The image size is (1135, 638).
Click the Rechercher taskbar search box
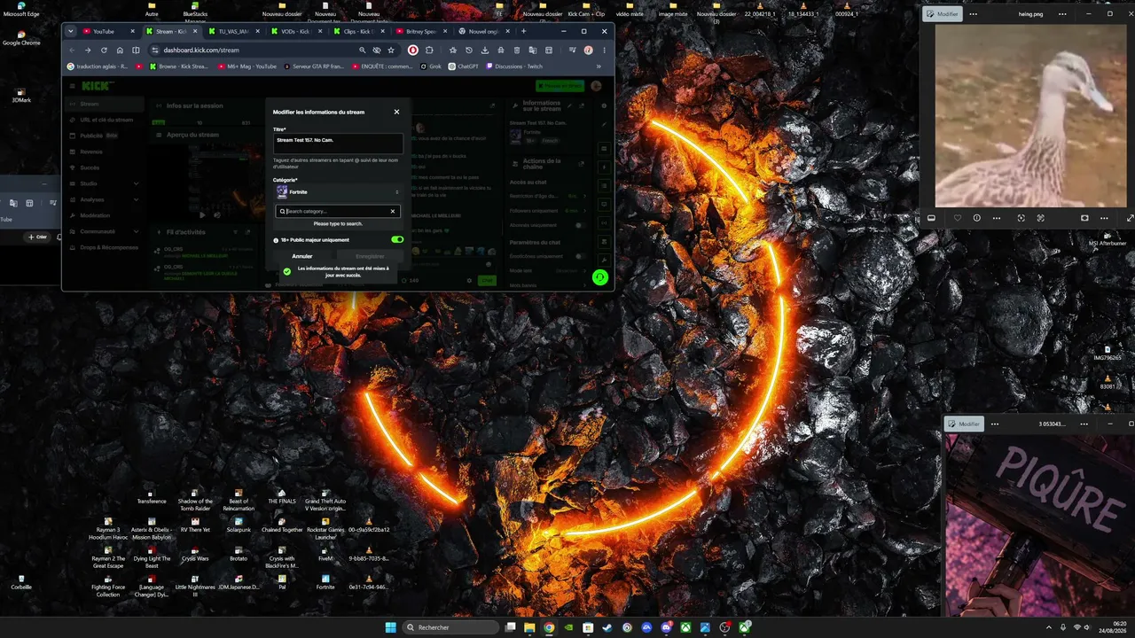pyautogui.click(x=450, y=627)
